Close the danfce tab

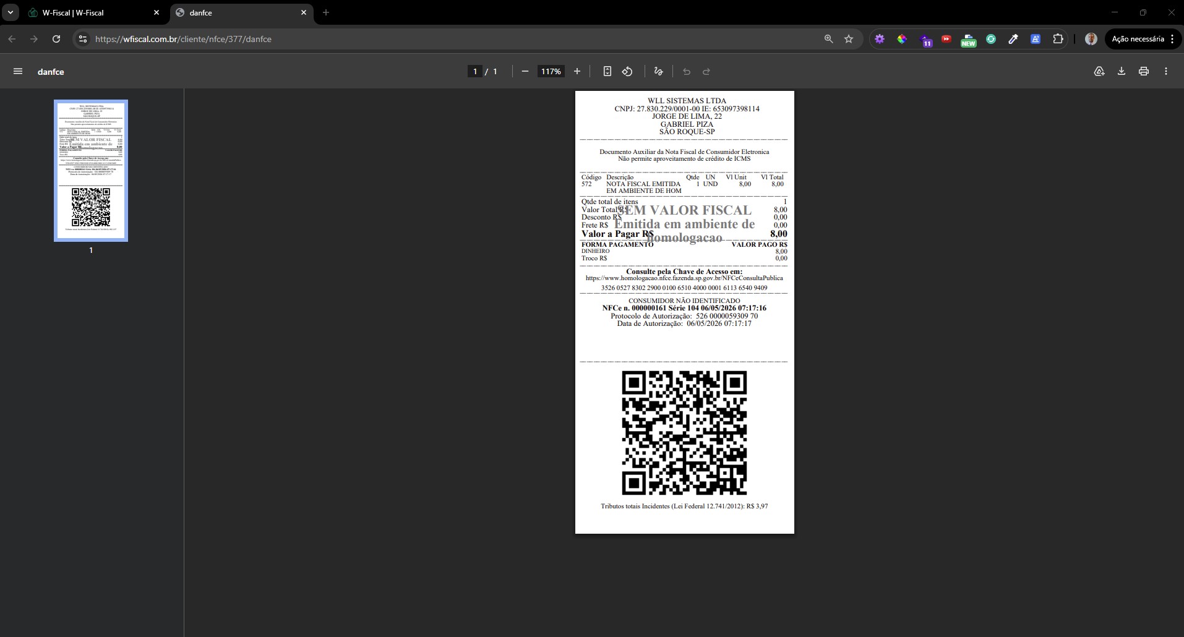point(304,12)
